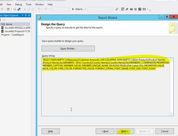178x136 pixels.
Task: Click the Undo arrow in toolbar
Action: [39, 9]
